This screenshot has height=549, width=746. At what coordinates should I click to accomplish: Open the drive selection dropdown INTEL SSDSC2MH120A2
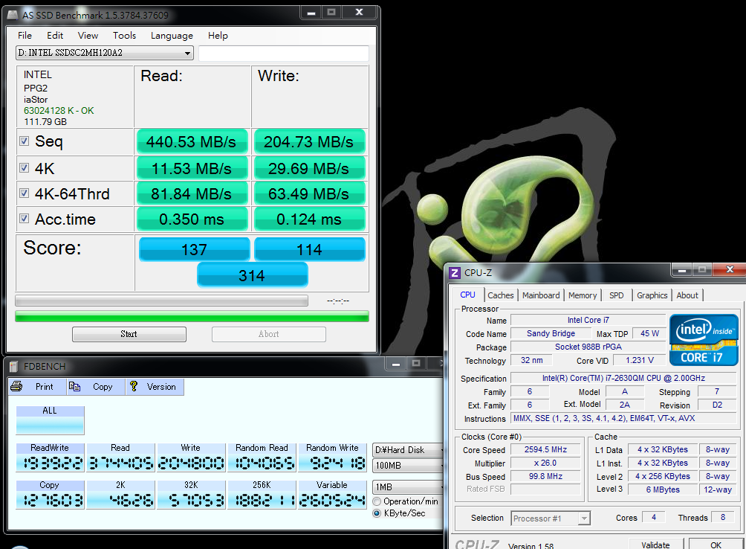(x=105, y=53)
